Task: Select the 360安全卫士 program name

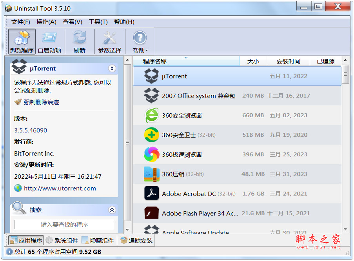Action: pos(179,135)
